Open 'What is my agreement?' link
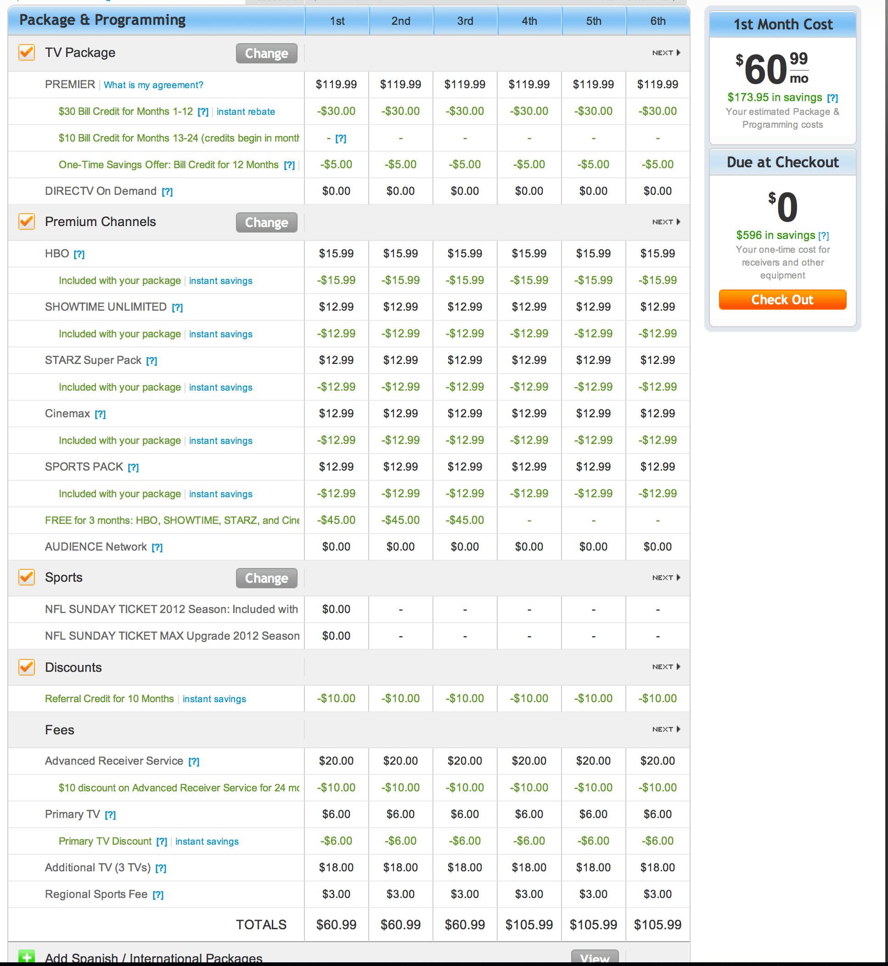This screenshot has height=966, width=888. point(153,85)
